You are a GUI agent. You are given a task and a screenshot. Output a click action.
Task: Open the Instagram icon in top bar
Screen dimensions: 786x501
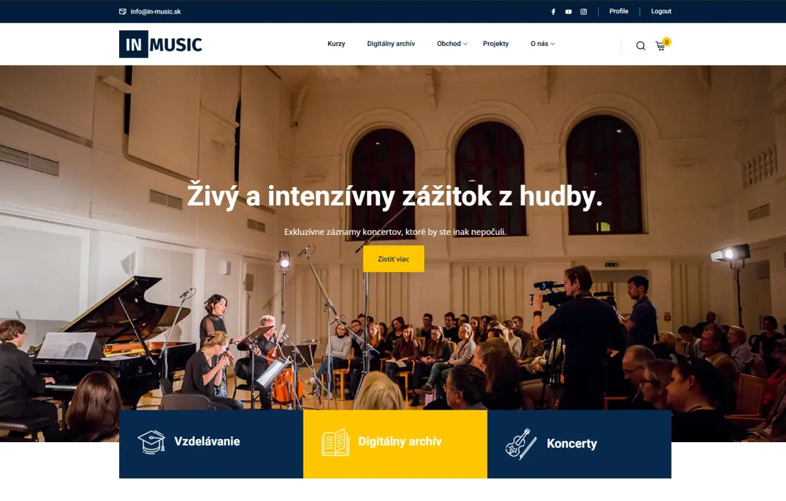point(584,12)
